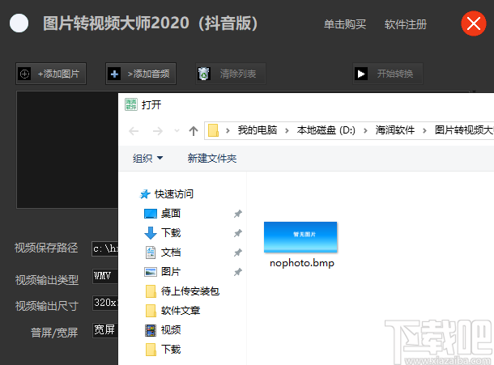Click the add picture plus-circle icon
This screenshot has width=494, height=365.
coord(24,74)
